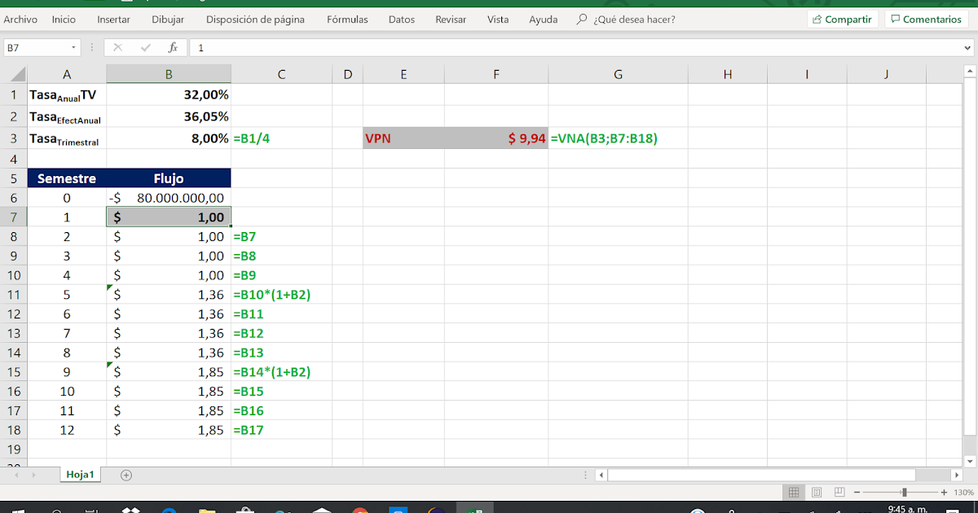
Task: Switch to Normal view in status bar
Action: point(794,492)
